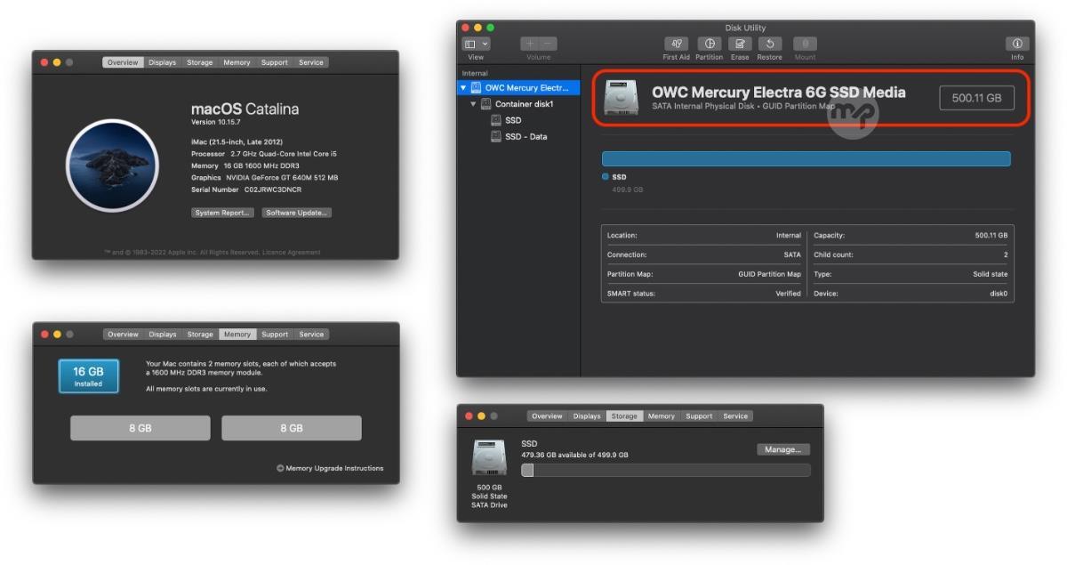This screenshot has width=1067, height=565.
Task: Select OWC Mercury Electra disk in the sidebar
Action: coord(518,88)
